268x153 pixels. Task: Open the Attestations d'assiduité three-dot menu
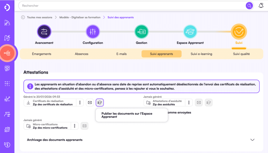point(188,102)
